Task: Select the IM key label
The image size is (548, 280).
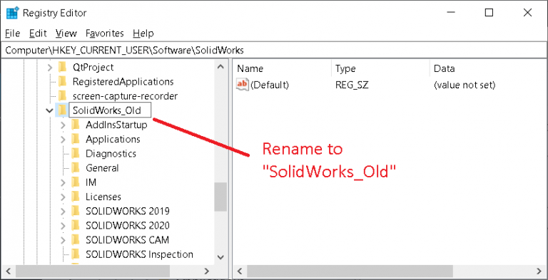Action: coord(91,182)
